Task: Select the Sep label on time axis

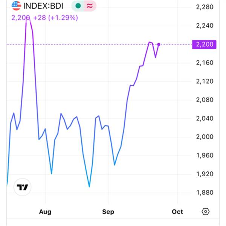Action: pyautogui.click(x=108, y=212)
